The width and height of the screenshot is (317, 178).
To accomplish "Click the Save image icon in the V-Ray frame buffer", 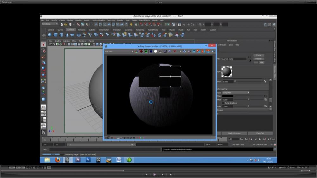I will 165,52.
